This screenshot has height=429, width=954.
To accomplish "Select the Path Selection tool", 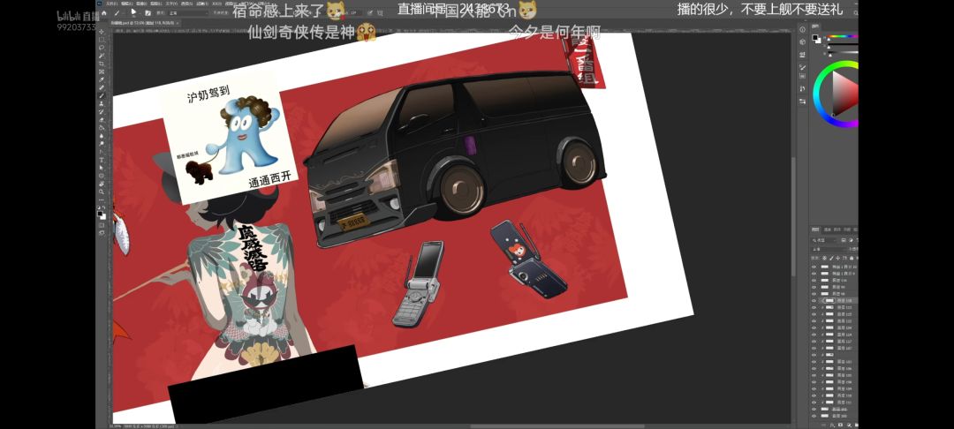I will pos(101,168).
